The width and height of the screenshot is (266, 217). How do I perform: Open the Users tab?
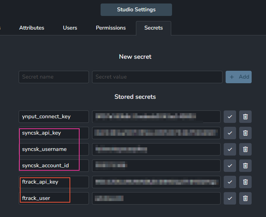(70, 28)
